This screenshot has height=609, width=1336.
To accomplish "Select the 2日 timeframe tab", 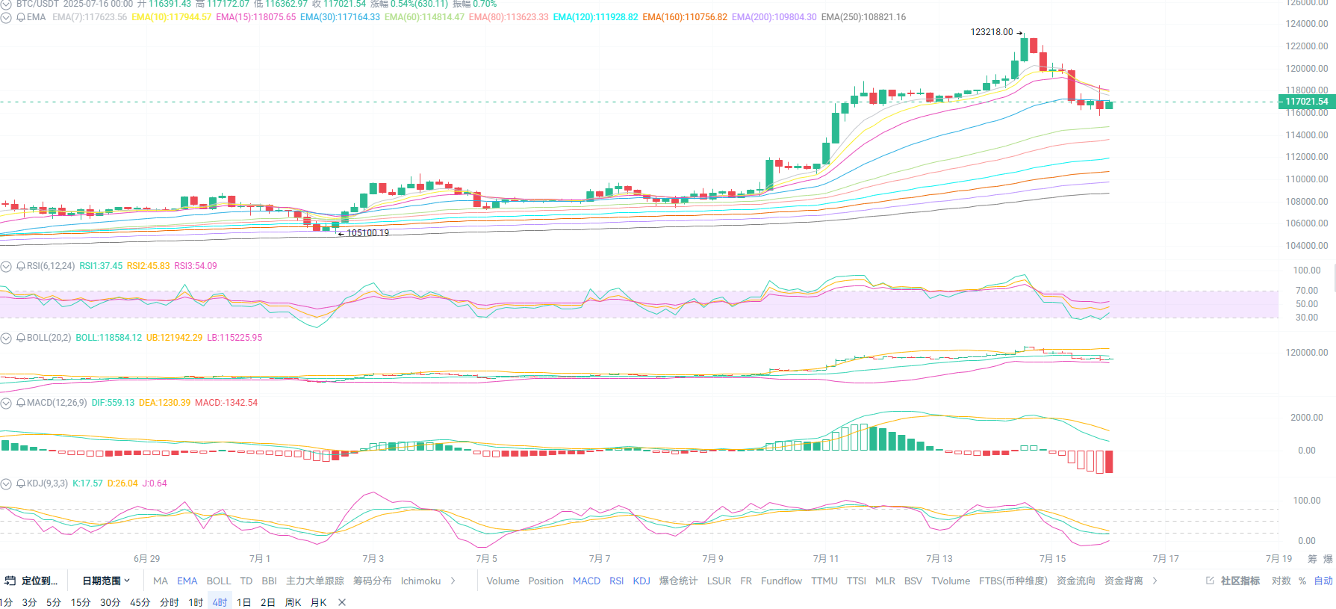I will [268, 602].
